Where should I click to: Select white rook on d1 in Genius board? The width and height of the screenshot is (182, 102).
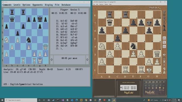click(x=23, y=60)
